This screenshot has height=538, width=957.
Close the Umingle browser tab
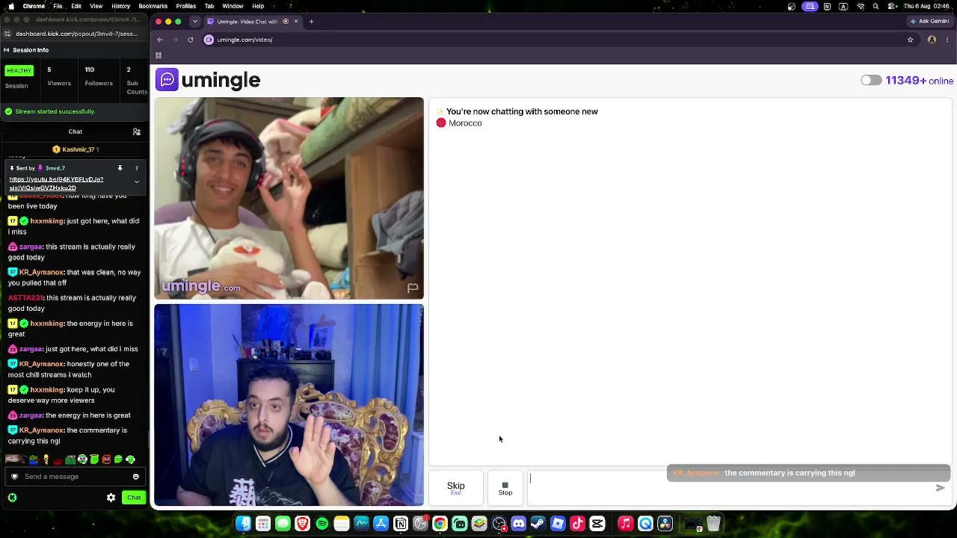point(296,22)
